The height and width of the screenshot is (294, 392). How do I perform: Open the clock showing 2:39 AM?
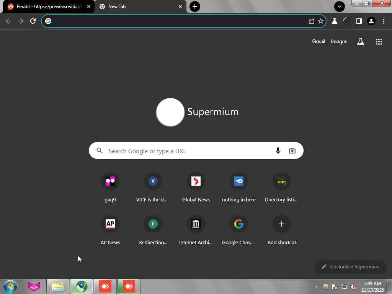[372, 287]
